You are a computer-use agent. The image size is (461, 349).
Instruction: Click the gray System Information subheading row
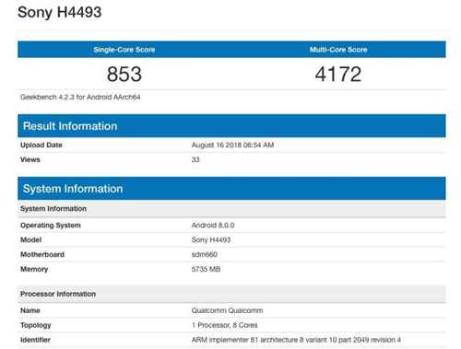tap(231, 209)
